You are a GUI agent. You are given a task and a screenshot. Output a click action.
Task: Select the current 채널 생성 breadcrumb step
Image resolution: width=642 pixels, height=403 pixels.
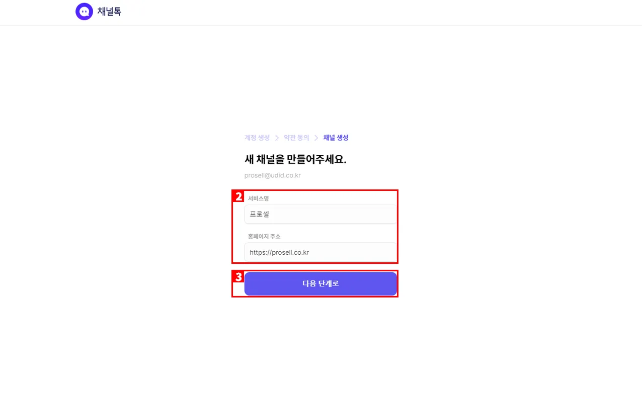336,138
